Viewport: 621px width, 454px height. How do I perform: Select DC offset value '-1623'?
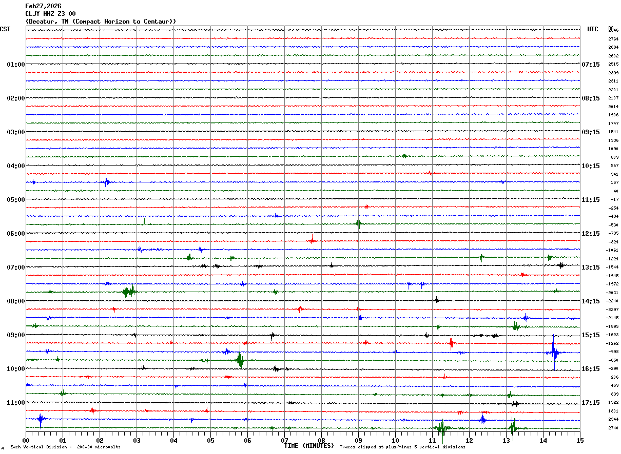coord(613,335)
